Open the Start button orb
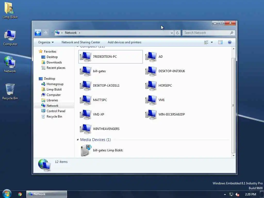The height and width of the screenshot is (198, 264). [7, 194]
